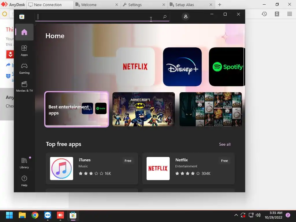Open the Minecraft Batman banner
Viewport: 296px width, 222px height.
143,109
